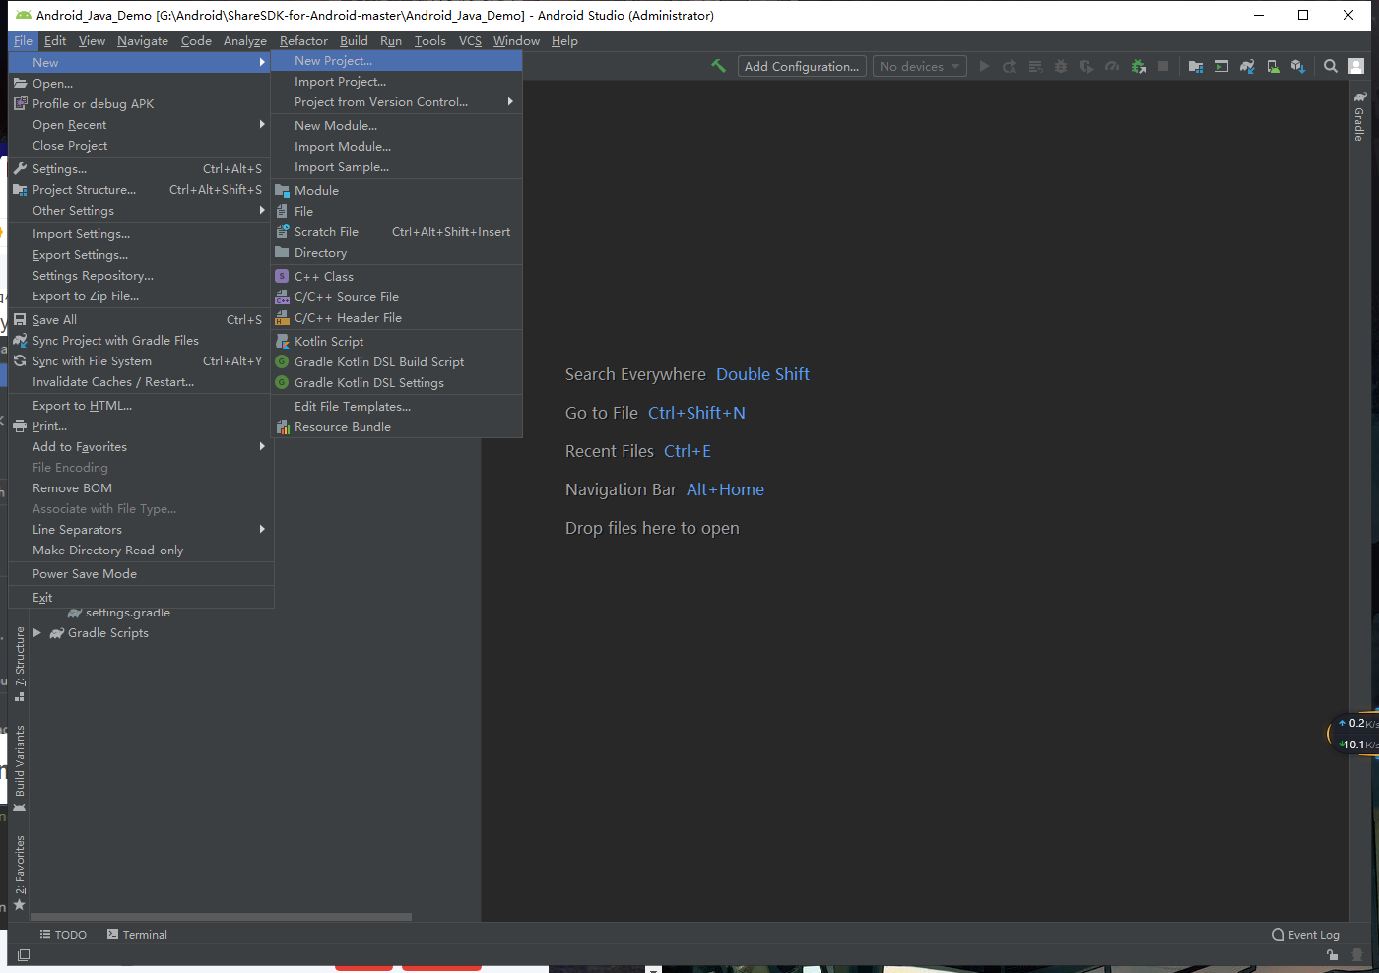Open the Project Structure toolbar icon
This screenshot has width=1379, height=973.
click(1196, 66)
